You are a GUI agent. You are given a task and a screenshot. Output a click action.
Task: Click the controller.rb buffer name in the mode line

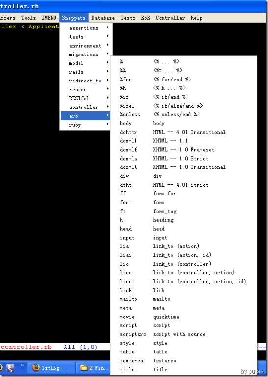[x=26, y=347]
